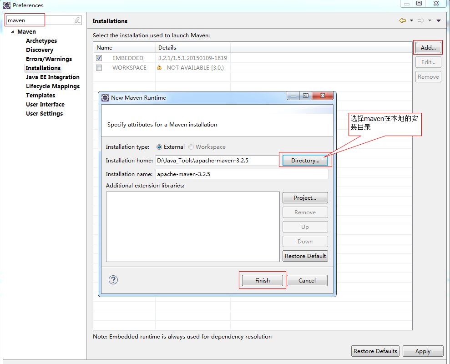Maximize the New Maven Runtime dialog
450x364 pixels.
click(x=306, y=96)
